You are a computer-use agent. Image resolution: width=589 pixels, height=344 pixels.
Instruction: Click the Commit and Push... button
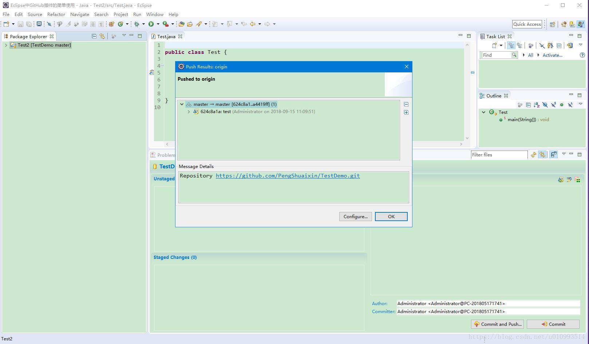click(497, 324)
